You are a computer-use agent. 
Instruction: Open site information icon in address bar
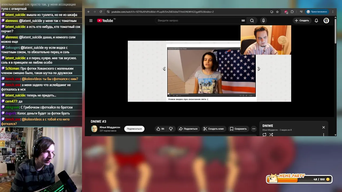[x=108, y=12]
